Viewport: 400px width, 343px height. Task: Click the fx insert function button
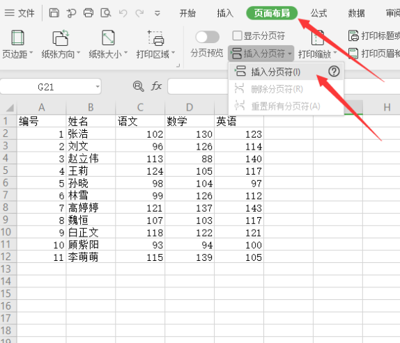pos(156,86)
